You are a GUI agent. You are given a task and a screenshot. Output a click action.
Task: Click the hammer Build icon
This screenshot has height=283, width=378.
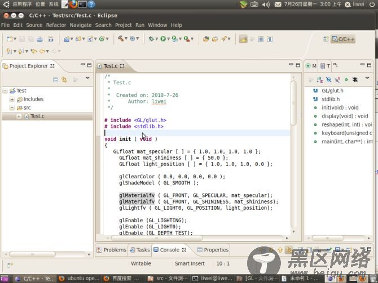121,38
